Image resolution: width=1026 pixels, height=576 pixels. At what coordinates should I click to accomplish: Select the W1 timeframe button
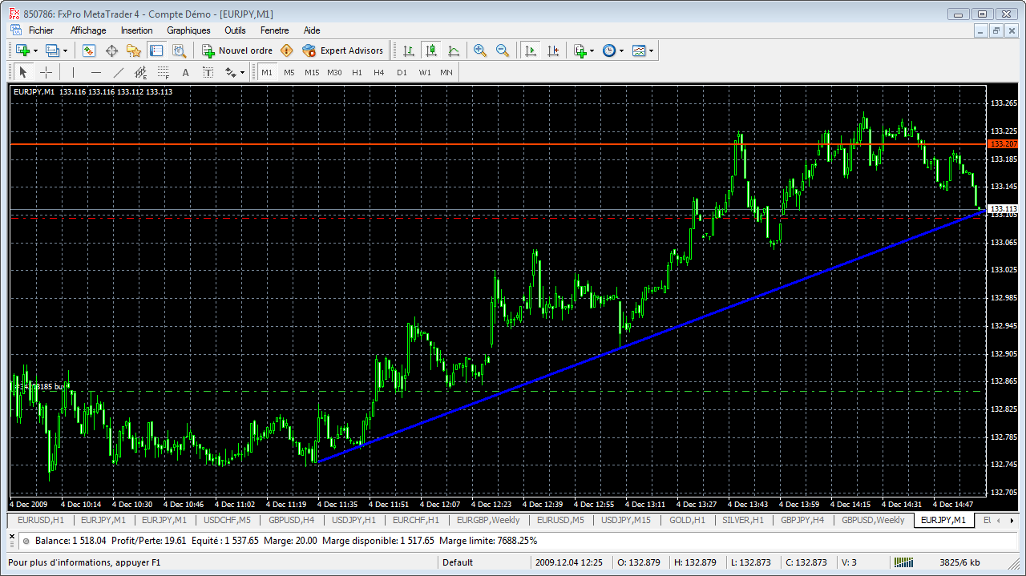pyautogui.click(x=424, y=72)
